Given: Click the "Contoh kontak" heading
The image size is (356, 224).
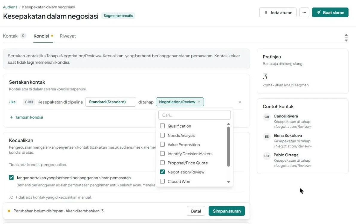Looking at the screenshot, I should 278,107.
